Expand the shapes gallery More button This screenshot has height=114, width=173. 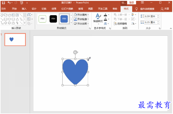[25, 23]
